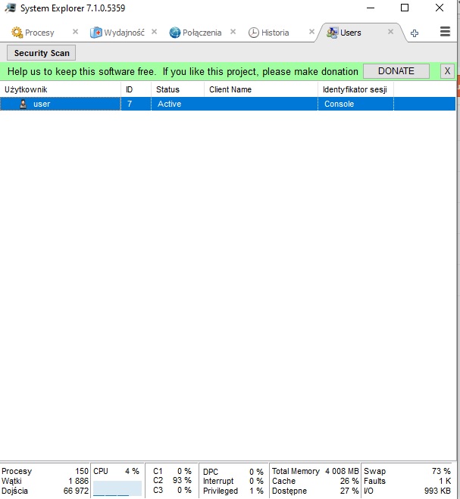Click the CPU usage graph in status bar
460x499 pixels.
pyautogui.click(x=117, y=488)
